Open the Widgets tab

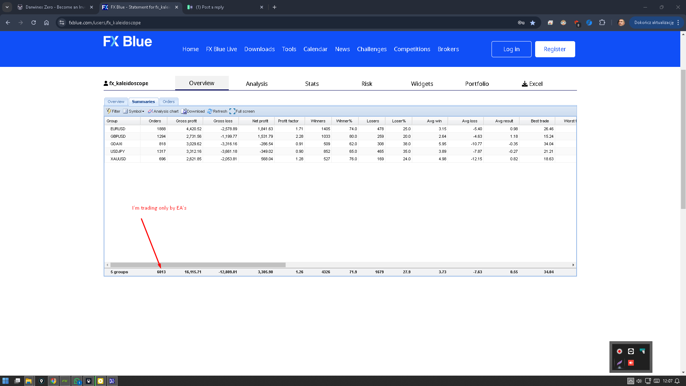tap(422, 84)
